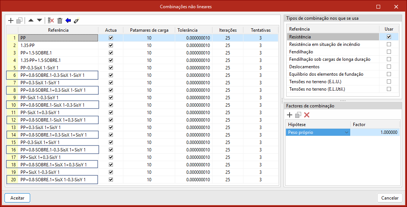Click the magic wand generate icon
The width and height of the screenshot is (407, 207).
click(x=76, y=21)
